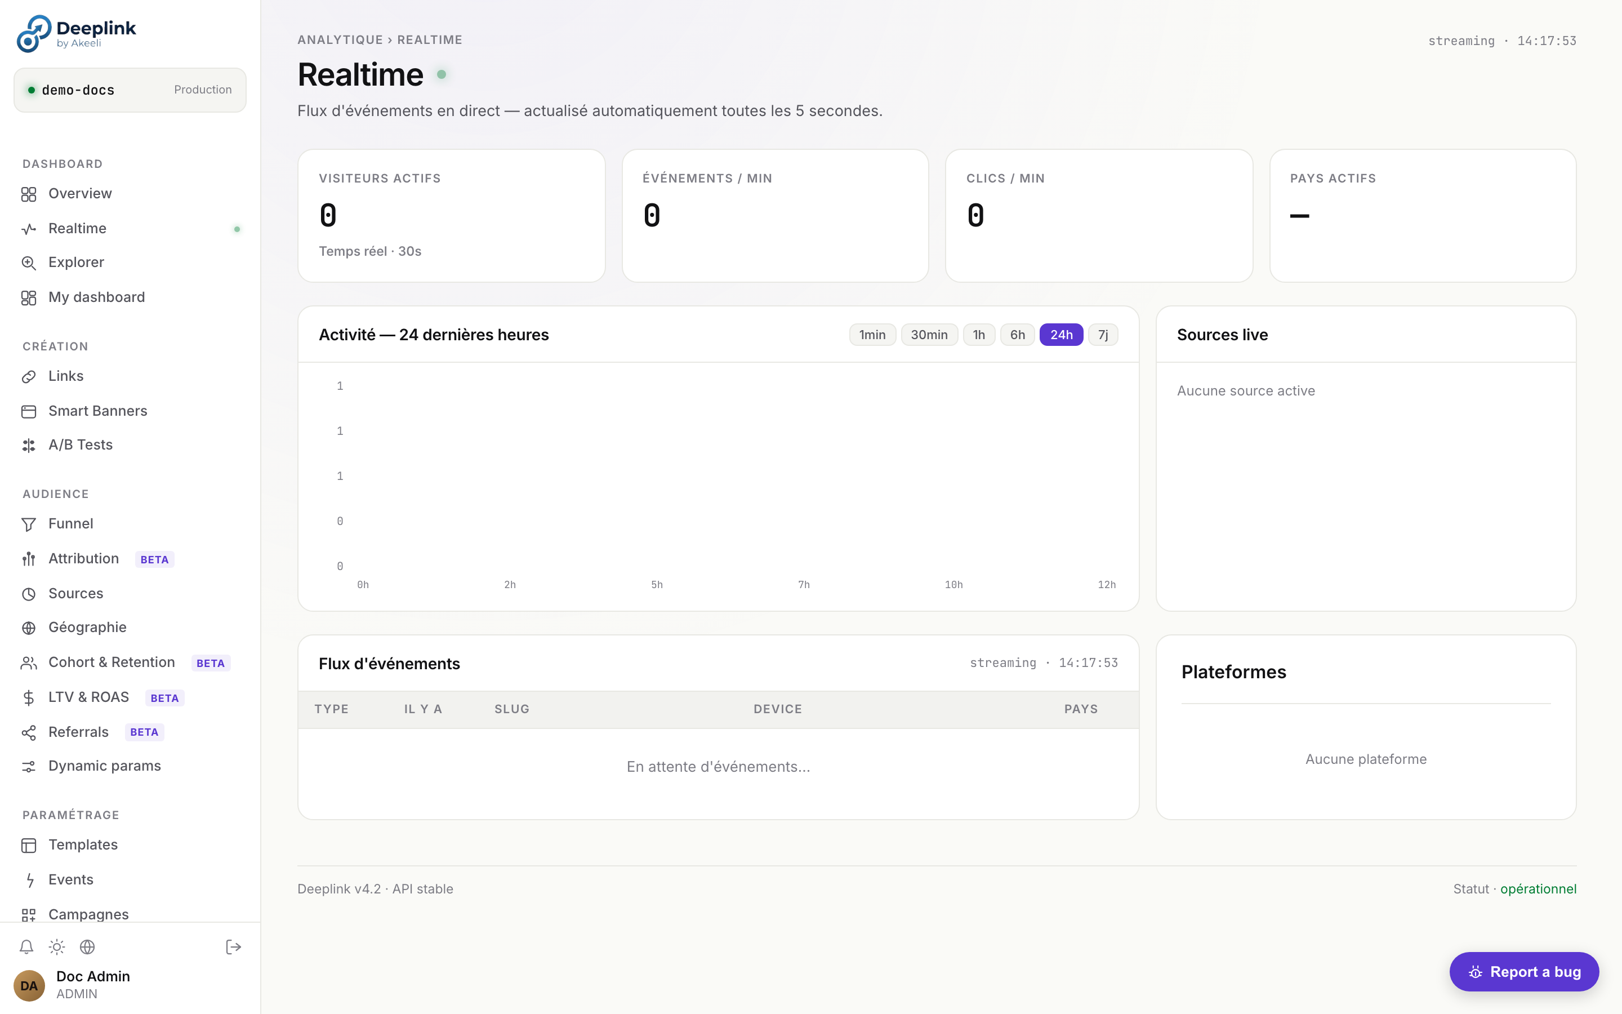
Task: Open notifications bell icon
Action: tap(26, 947)
